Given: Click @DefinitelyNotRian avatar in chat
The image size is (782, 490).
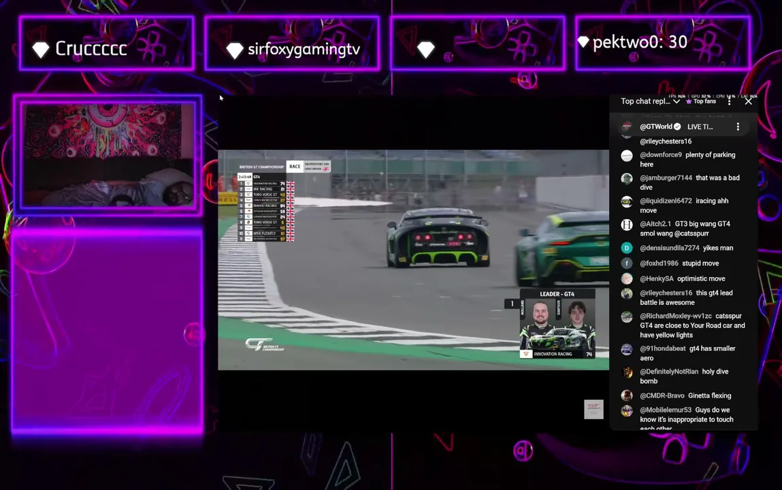Looking at the screenshot, I should (x=627, y=372).
